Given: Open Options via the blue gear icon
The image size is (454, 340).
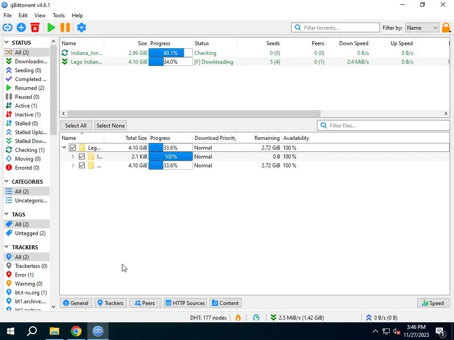Looking at the screenshot, I should point(82,28).
